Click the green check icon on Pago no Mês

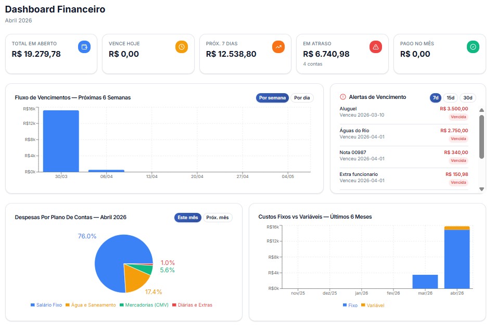point(473,46)
